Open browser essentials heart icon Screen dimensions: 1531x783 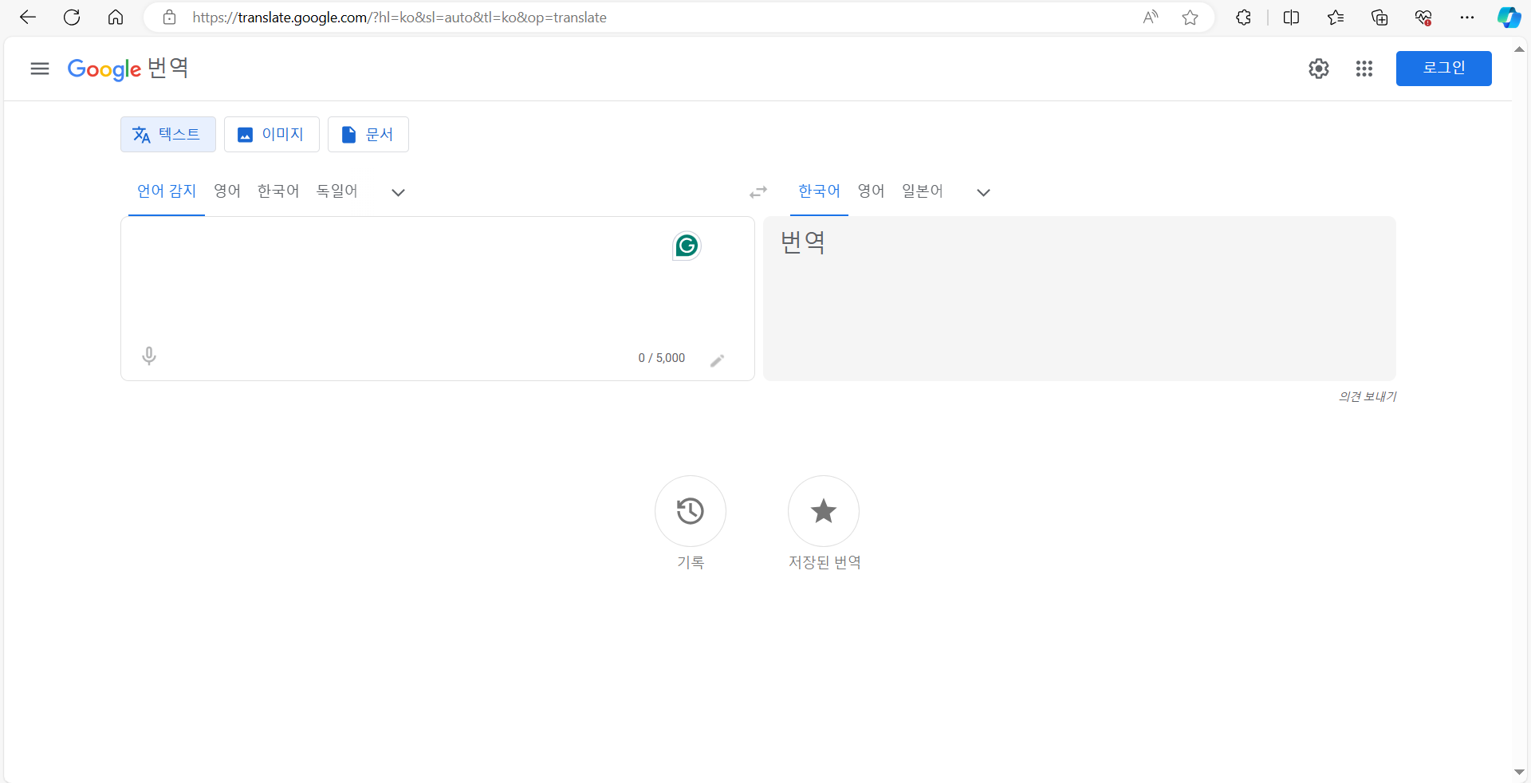pyautogui.click(x=1423, y=18)
